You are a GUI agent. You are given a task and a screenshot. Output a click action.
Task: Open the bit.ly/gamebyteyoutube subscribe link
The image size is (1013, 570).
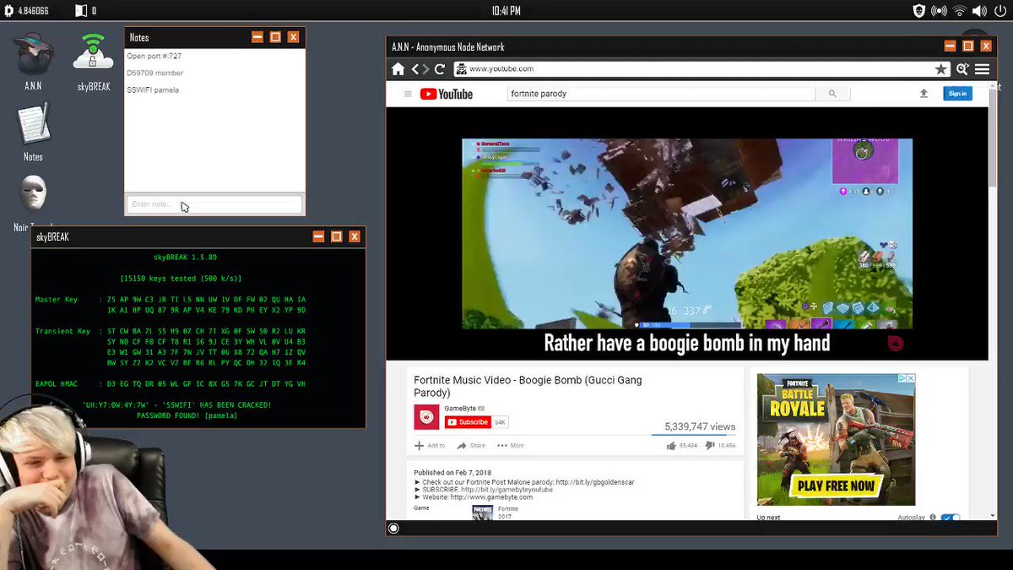pos(506,490)
